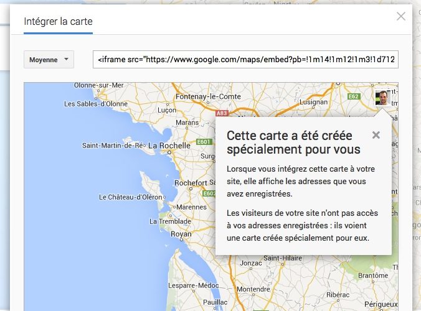Viewport: 421px width, 311px height.
Task: Click the Fontenay-le-Comte map label
Action: click(x=208, y=96)
